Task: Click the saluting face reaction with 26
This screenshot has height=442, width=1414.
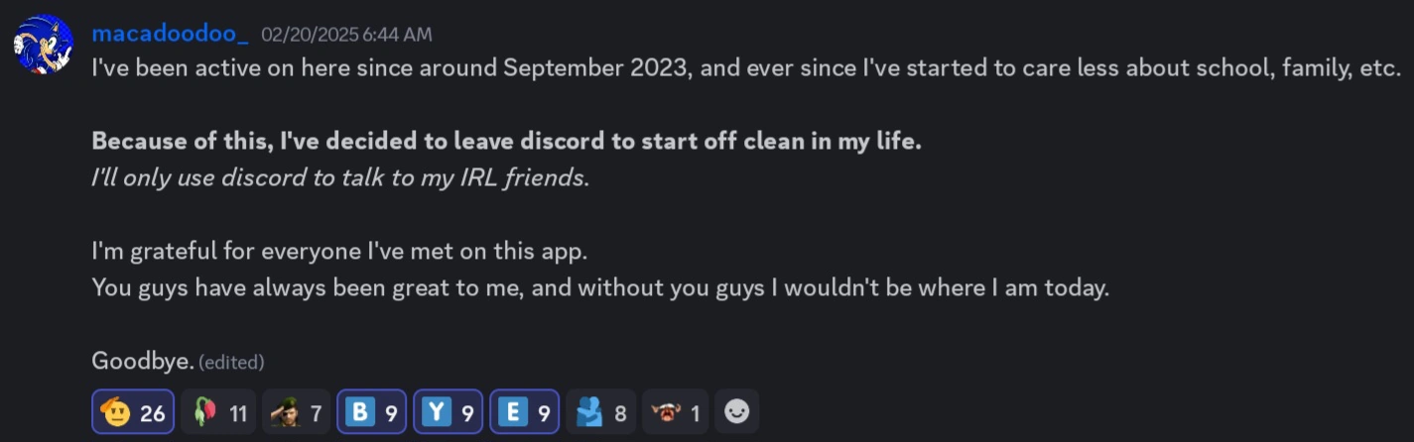Action: coord(133,412)
